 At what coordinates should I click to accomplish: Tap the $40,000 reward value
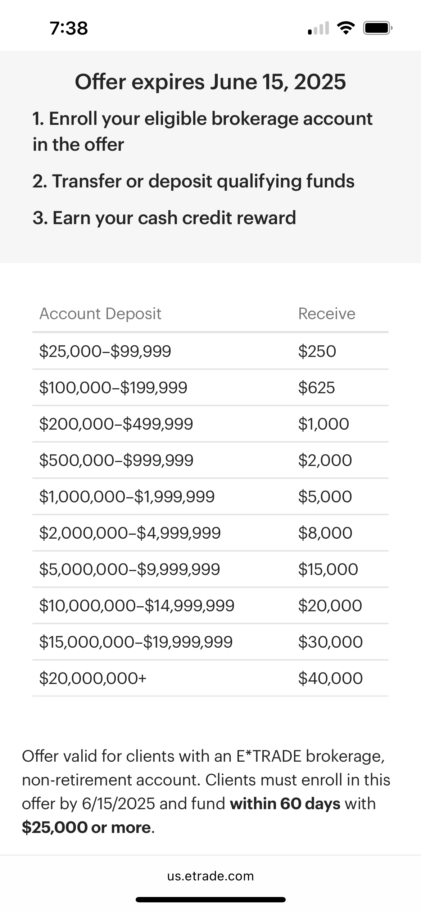[x=330, y=679]
